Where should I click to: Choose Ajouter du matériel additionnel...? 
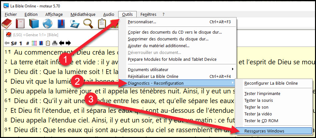pos(179,46)
